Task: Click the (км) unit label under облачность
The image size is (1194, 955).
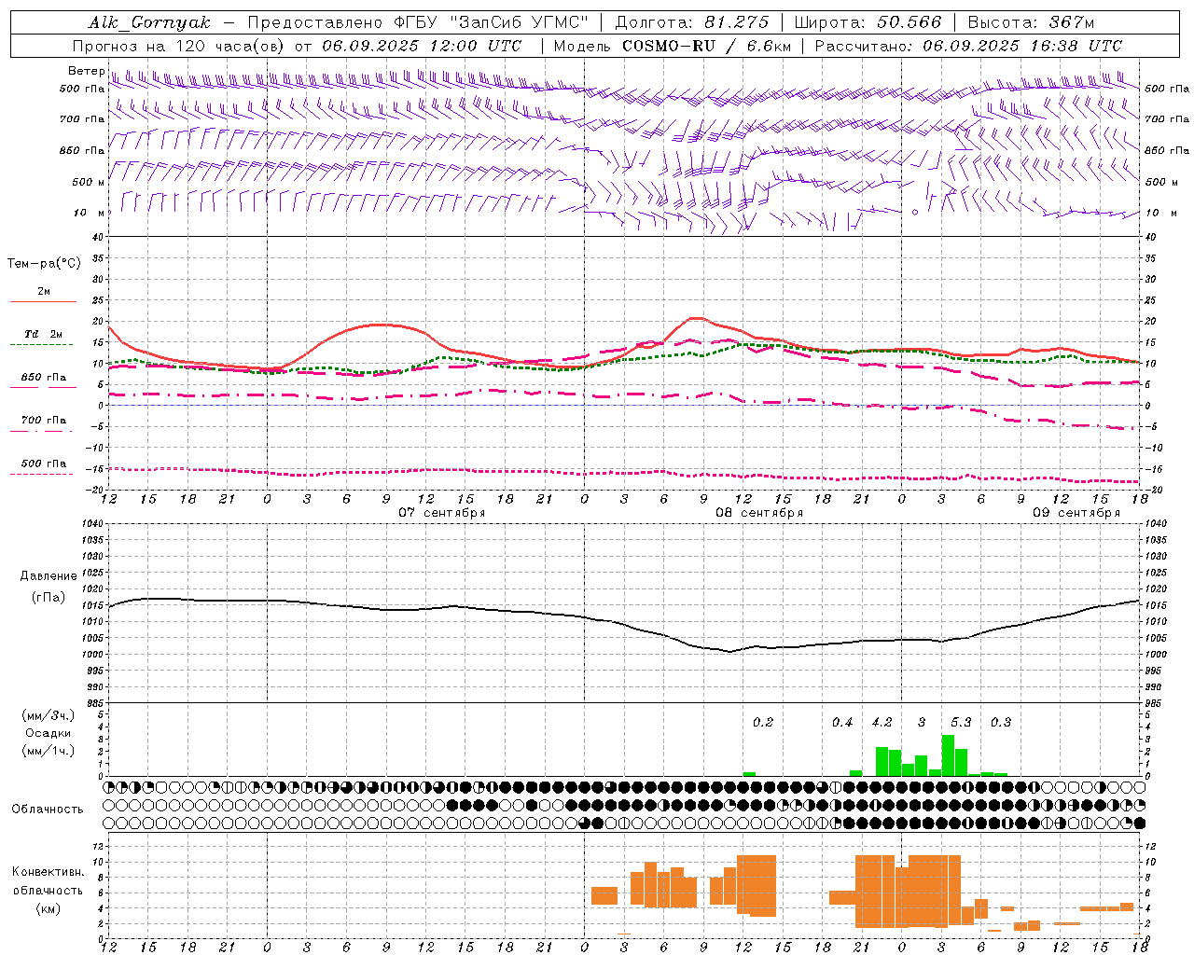Action: tap(49, 908)
